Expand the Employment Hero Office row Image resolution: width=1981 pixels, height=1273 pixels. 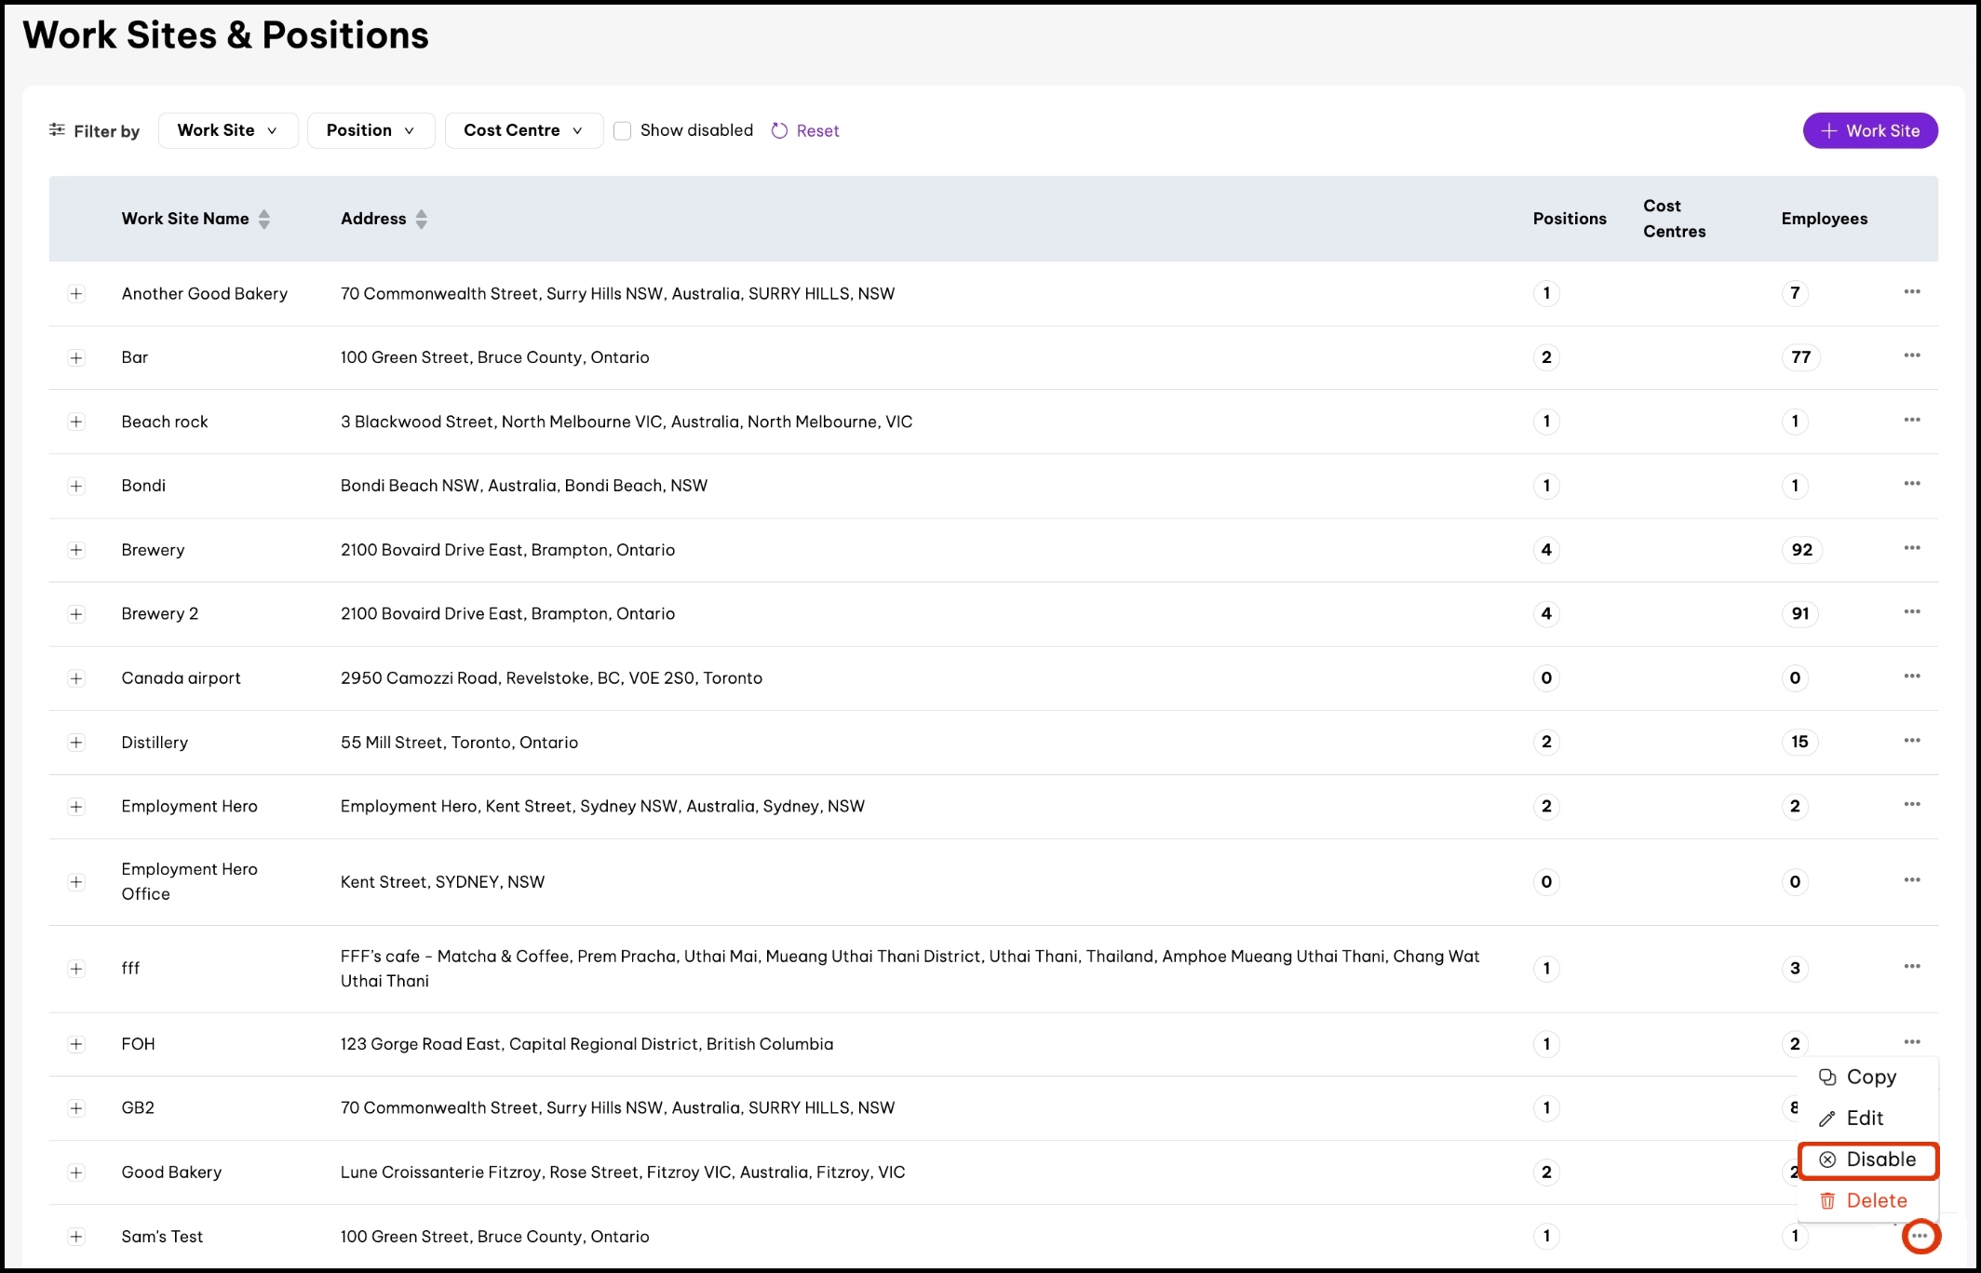click(76, 882)
